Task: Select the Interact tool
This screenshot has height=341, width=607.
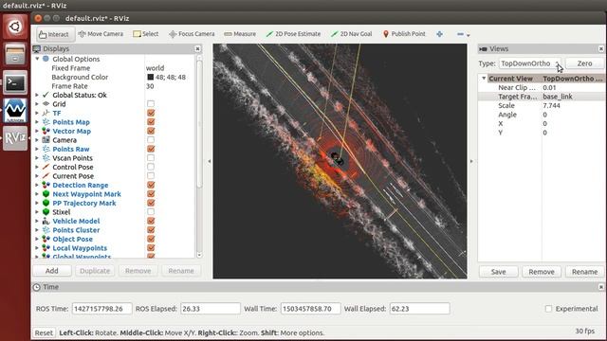Action: point(54,34)
